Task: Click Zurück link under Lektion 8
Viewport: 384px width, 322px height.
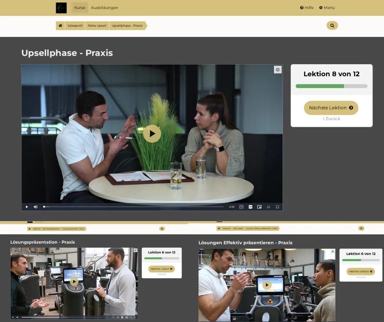Action: (x=331, y=119)
